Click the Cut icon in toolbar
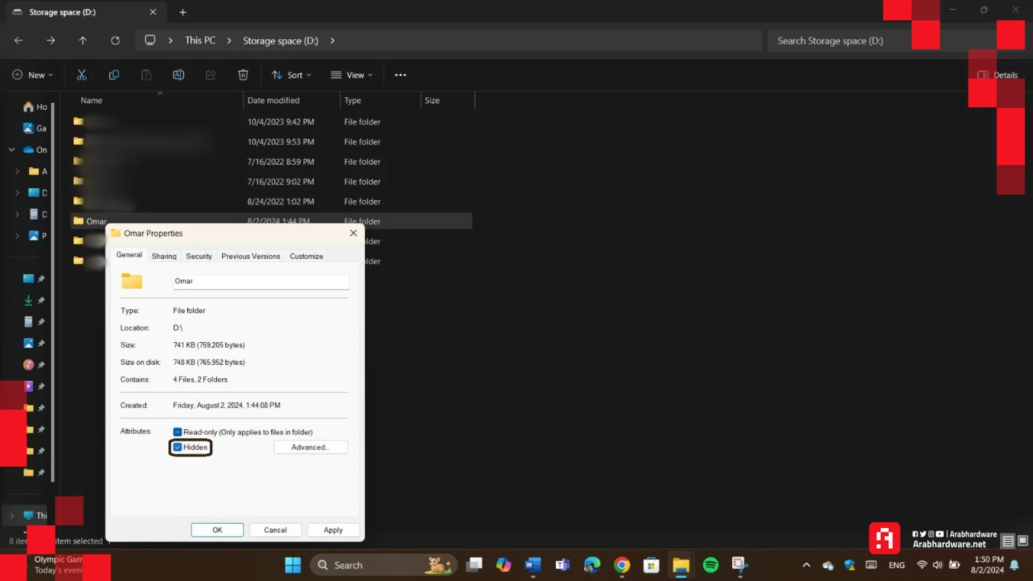Screen dimensions: 1033x581 81,75
